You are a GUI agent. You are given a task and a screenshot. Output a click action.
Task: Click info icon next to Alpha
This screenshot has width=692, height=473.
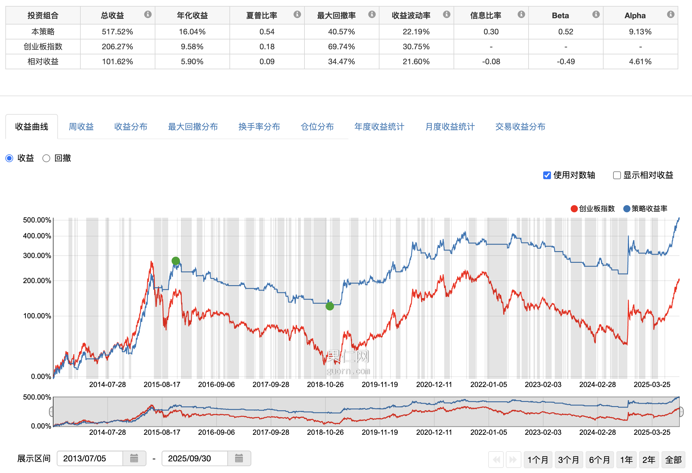pyautogui.click(x=670, y=14)
